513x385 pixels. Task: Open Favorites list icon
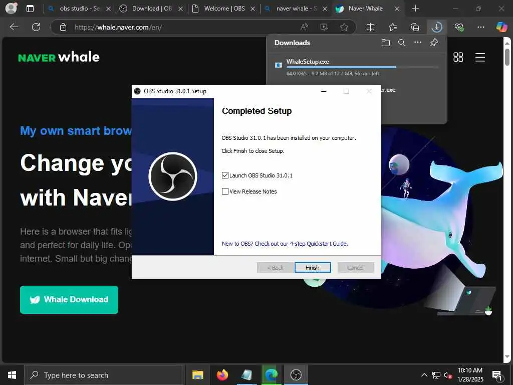393,27
